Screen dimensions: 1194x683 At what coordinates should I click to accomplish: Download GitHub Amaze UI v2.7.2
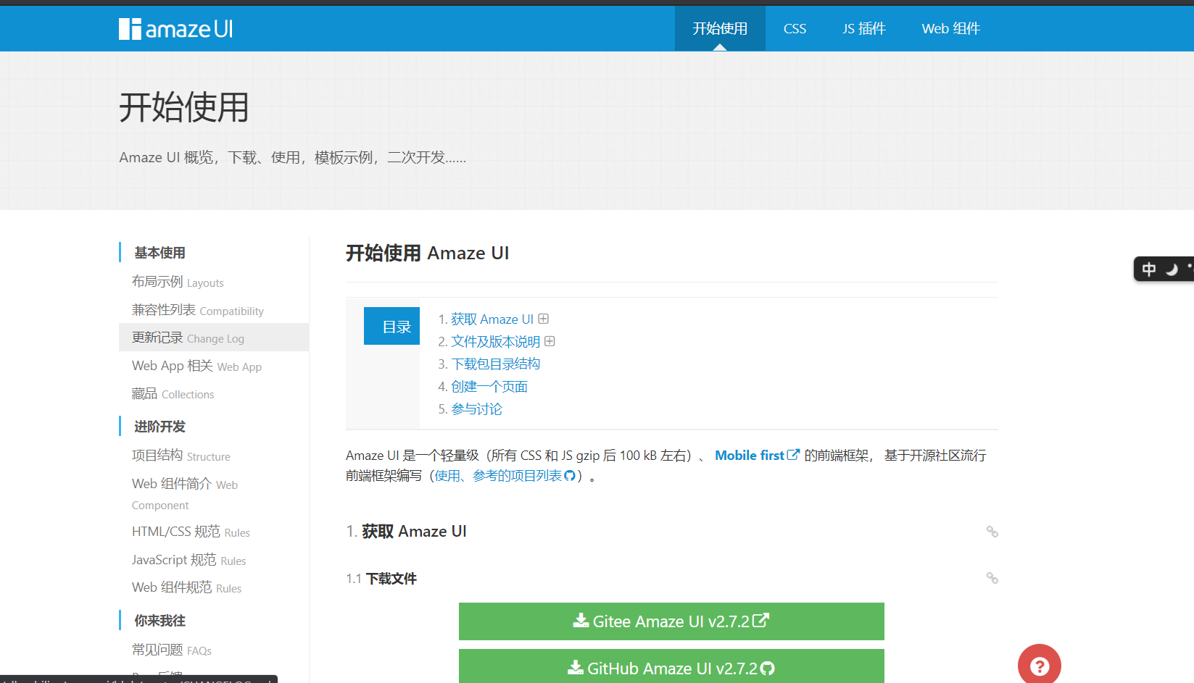(x=671, y=666)
